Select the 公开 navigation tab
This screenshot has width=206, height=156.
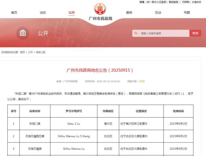pos(72,13)
